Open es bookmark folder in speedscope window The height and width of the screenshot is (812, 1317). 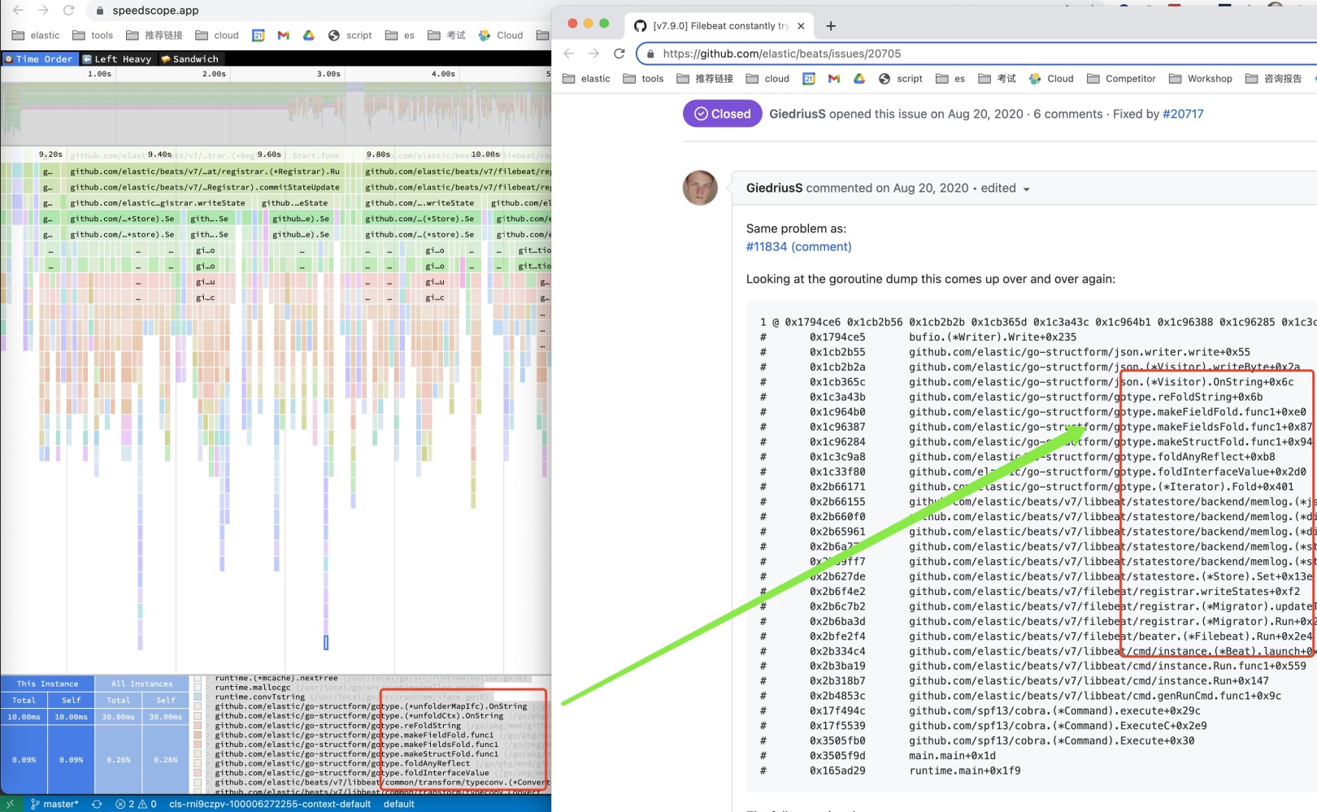click(400, 35)
